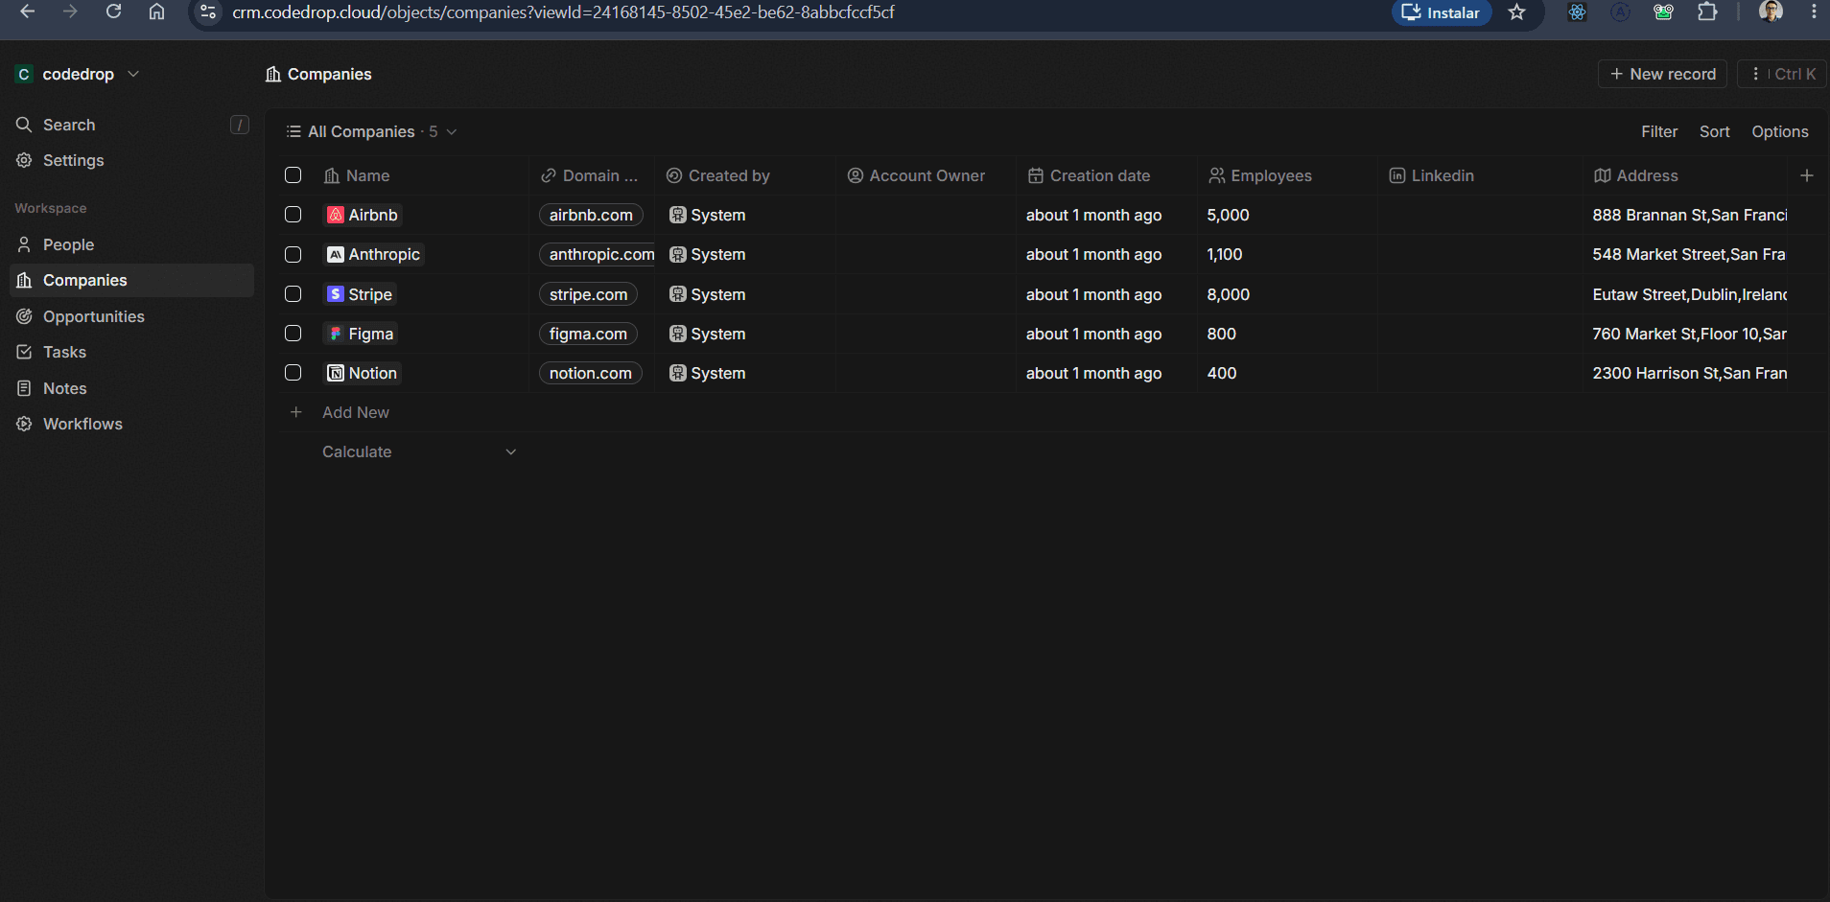
Task: Go to People in the sidebar
Action: pyautogui.click(x=131, y=244)
